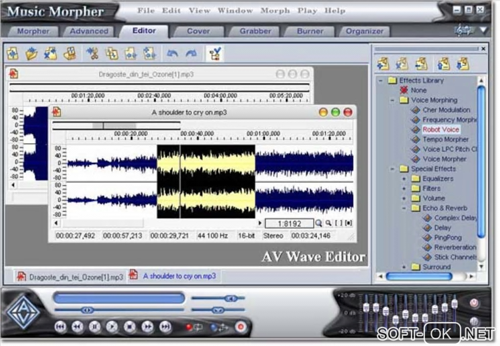500x346 pixels.
Task: Collapse the Effects Library root node
Action: (x=381, y=81)
